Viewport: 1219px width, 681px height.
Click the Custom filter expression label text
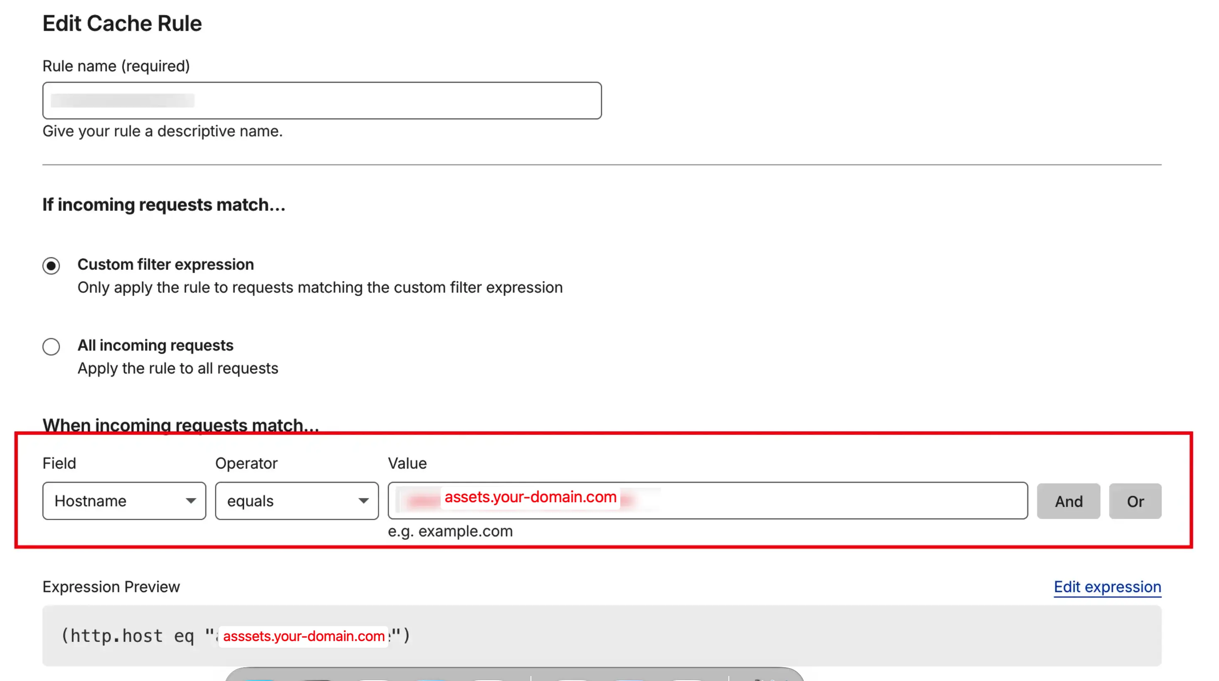pyautogui.click(x=165, y=264)
